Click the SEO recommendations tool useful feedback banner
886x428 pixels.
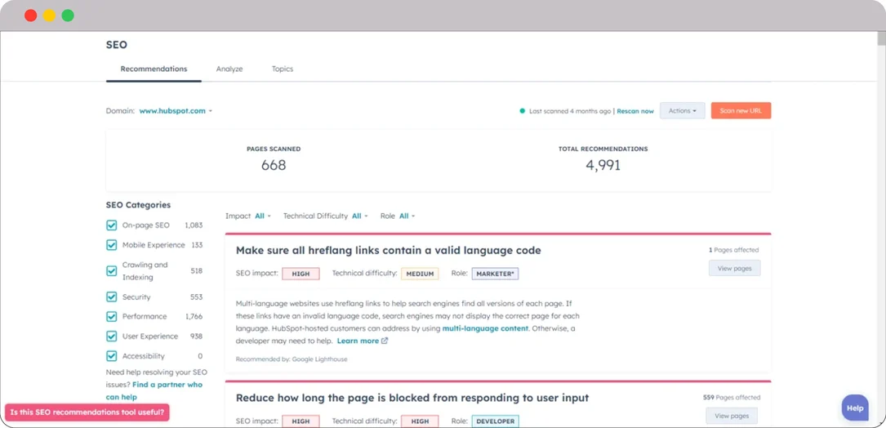click(x=87, y=412)
